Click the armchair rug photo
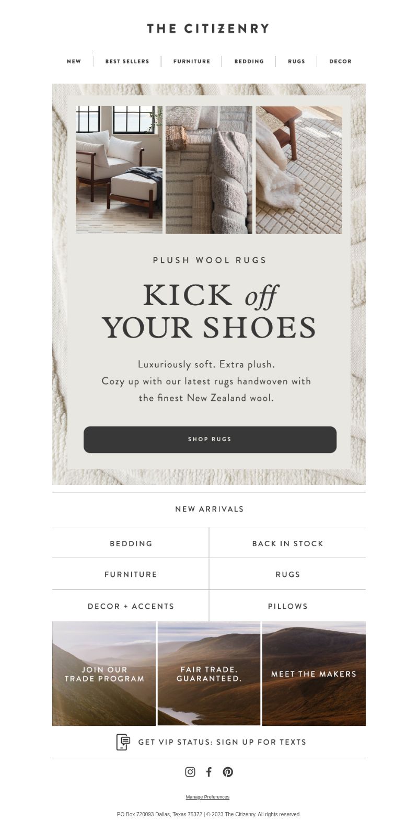This screenshot has width=418, height=833. (x=119, y=170)
